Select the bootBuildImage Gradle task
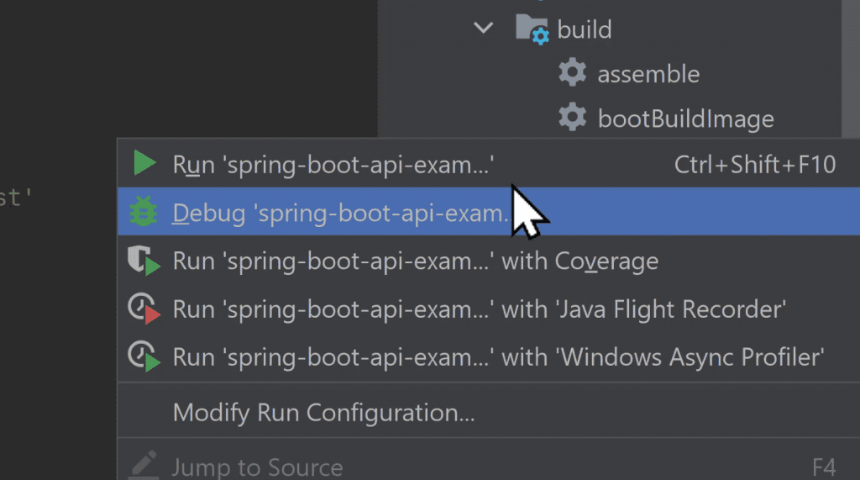Image resolution: width=860 pixels, height=480 pixels. [685, 118]
